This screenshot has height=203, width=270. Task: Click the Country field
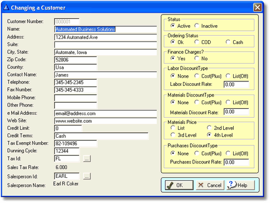coord(75,67)
